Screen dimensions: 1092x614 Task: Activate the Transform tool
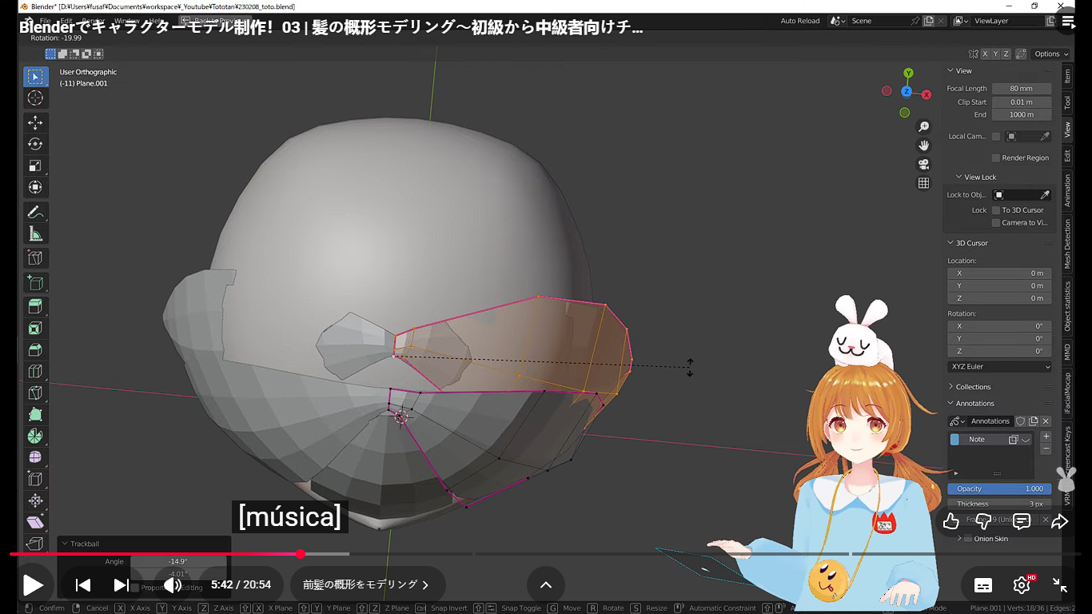pyautogui.click(x=35, y=187)
